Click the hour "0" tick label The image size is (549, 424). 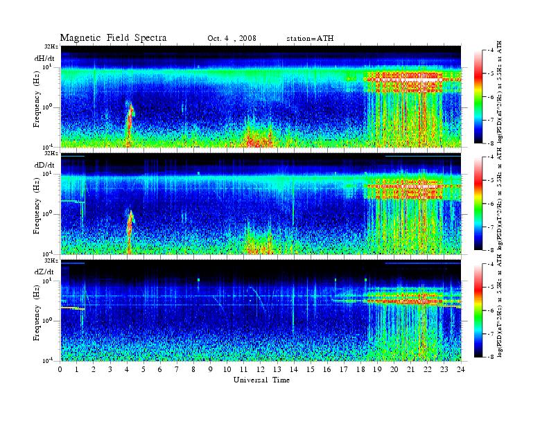tap(60, 370)
